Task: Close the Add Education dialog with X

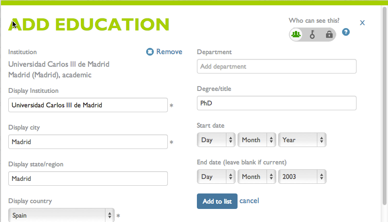Action: 362,23
